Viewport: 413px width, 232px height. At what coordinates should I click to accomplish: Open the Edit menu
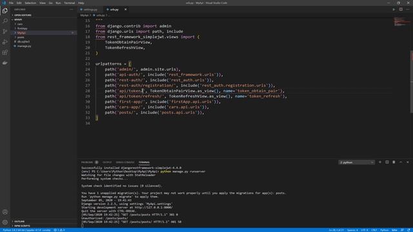19,3
